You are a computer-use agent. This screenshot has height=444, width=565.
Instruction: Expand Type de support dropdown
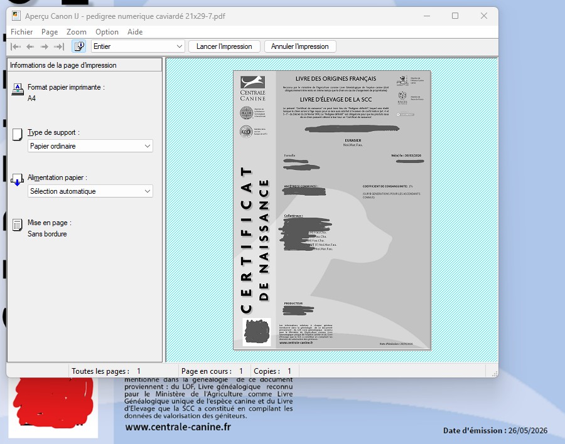click(90, 146)
